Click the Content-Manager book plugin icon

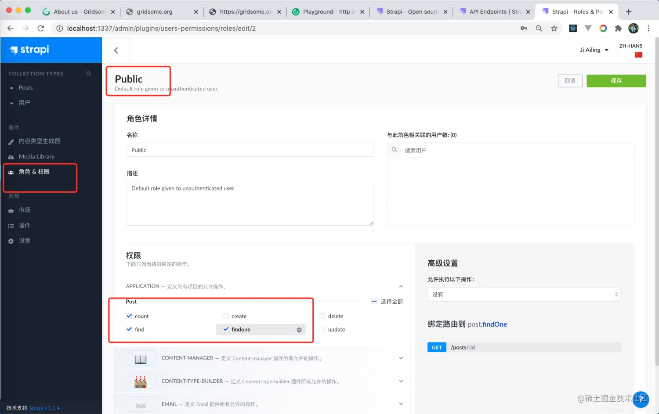click(141, 358)
